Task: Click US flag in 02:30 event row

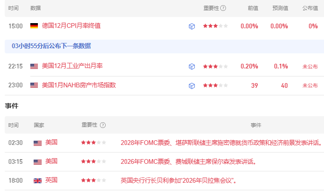Action: (x=37, y=143)
